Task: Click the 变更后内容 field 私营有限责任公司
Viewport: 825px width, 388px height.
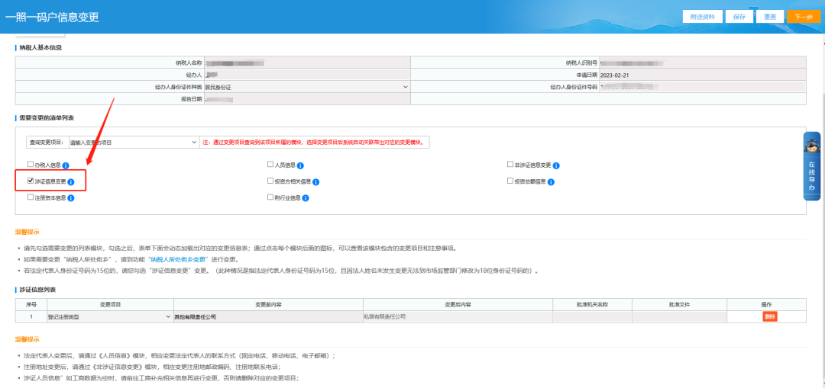Action: tap(458, 317)
